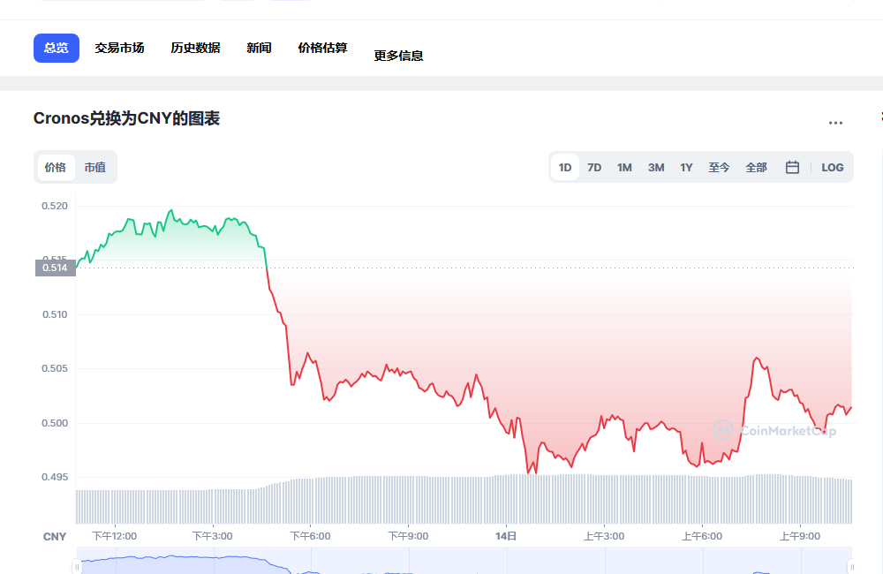This screenshot has height=574, width=883.
Task: Click the 上午3:00 time axis label
Action: [604, 536]
